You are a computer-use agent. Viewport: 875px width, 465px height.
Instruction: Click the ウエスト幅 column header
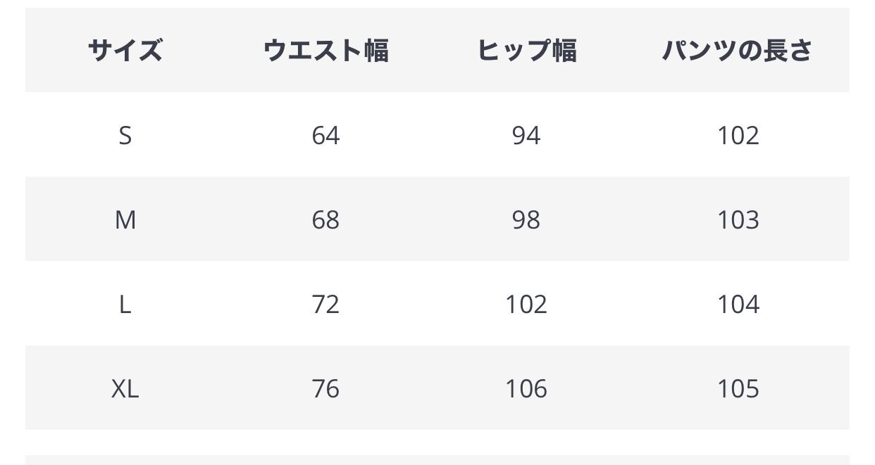(x=325, y=51)
